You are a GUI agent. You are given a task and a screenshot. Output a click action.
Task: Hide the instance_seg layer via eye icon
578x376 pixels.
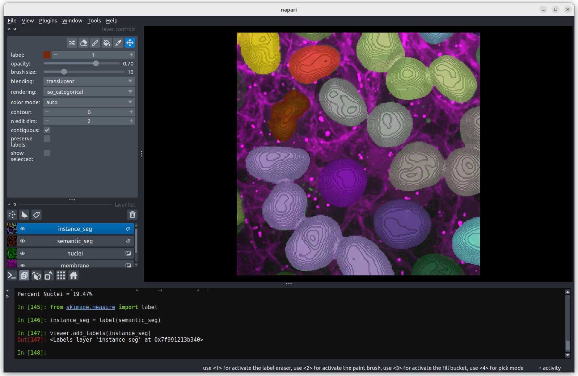pos(22,229)
